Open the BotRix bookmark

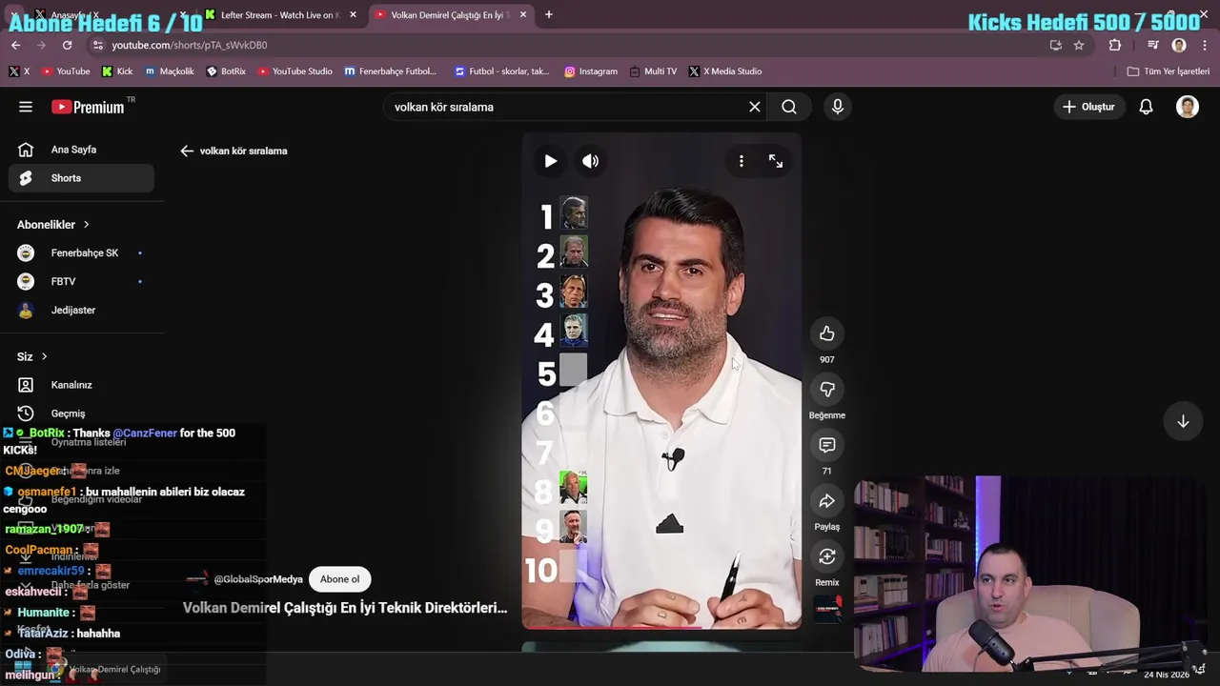coord(226,71)
